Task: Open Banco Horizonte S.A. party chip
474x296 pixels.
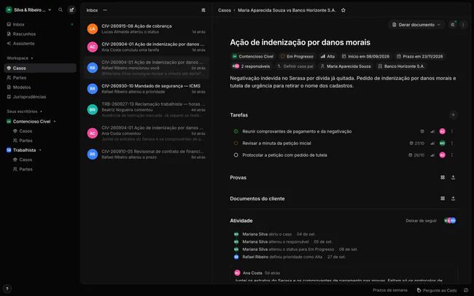Action: (401, 66)
